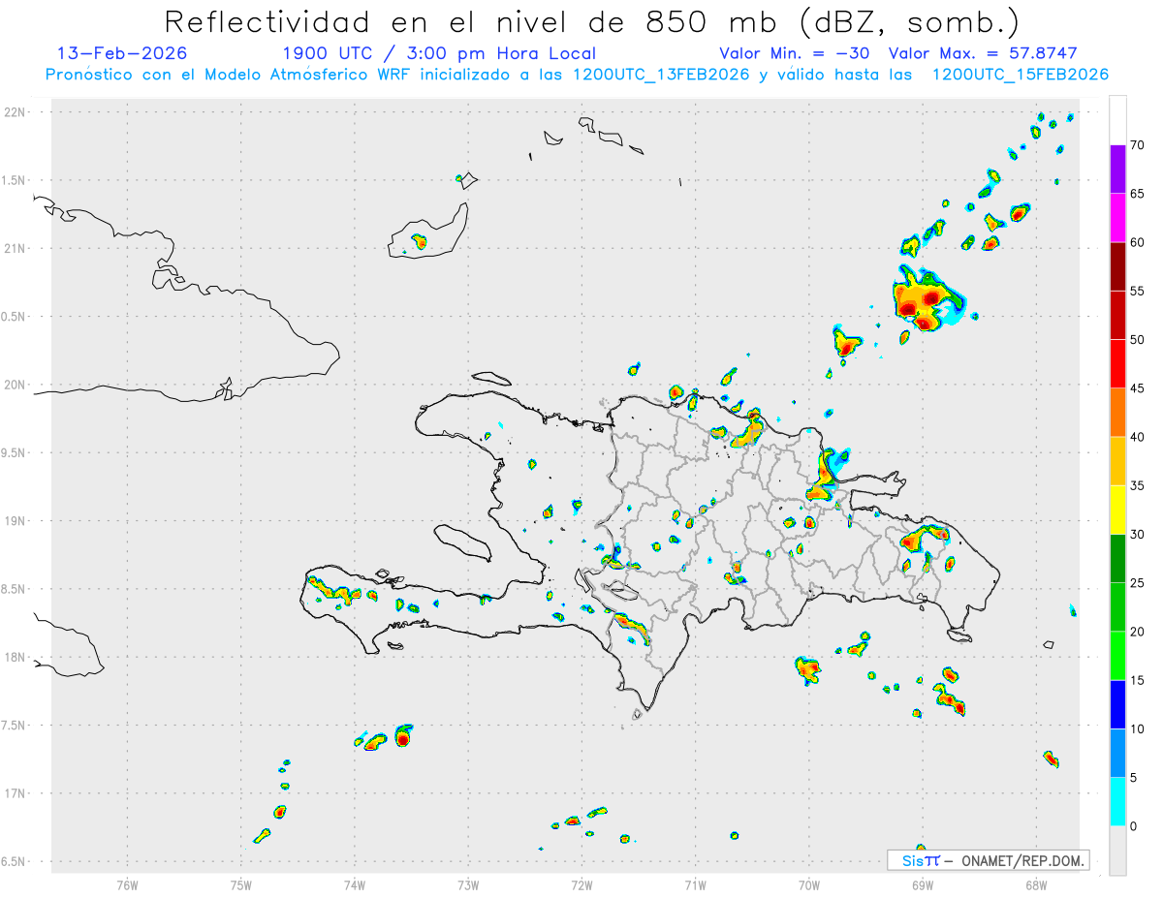Click the '68W' longitude axis label
This screenshot has width=1163, height=898.
[x=1036, y=884]
